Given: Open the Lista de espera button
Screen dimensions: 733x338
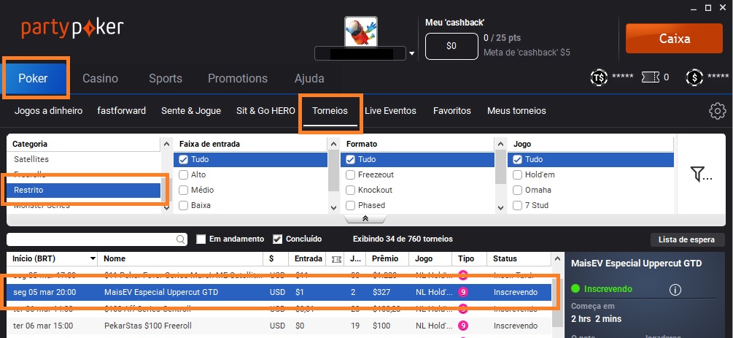Looking at the screenshot, I should point(686,239).
